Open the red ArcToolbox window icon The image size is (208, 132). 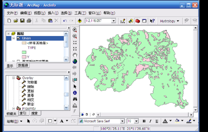138,21
